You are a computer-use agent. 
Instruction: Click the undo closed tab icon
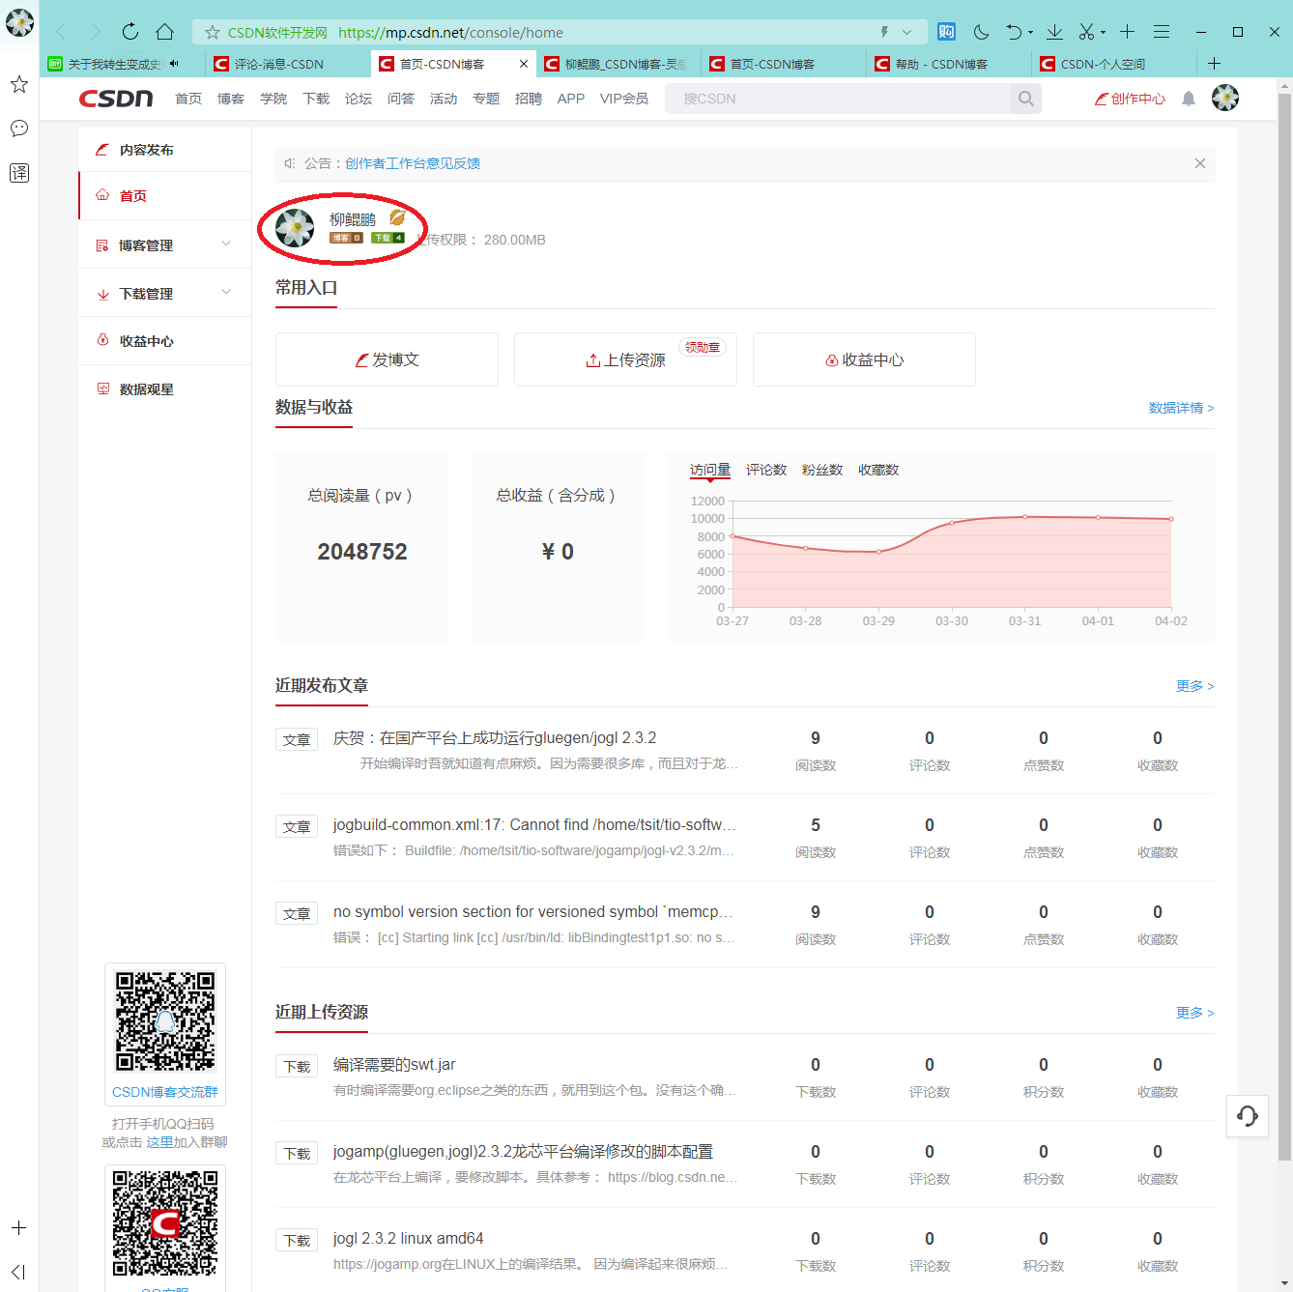[1013, 32]
